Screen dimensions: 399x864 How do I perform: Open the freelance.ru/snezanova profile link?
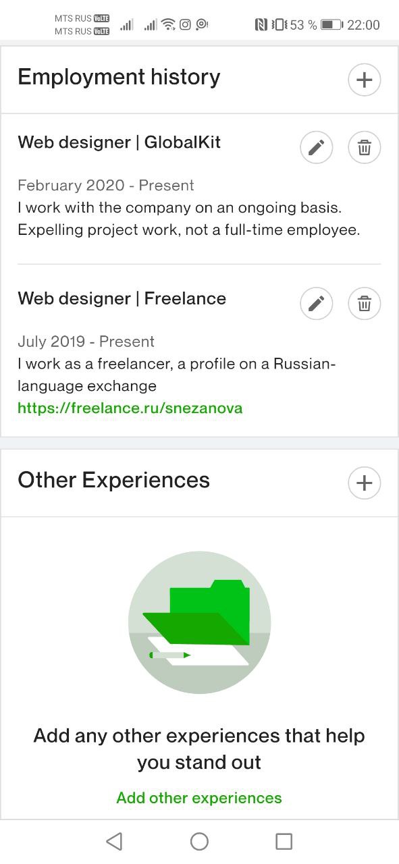click(130, 408)
